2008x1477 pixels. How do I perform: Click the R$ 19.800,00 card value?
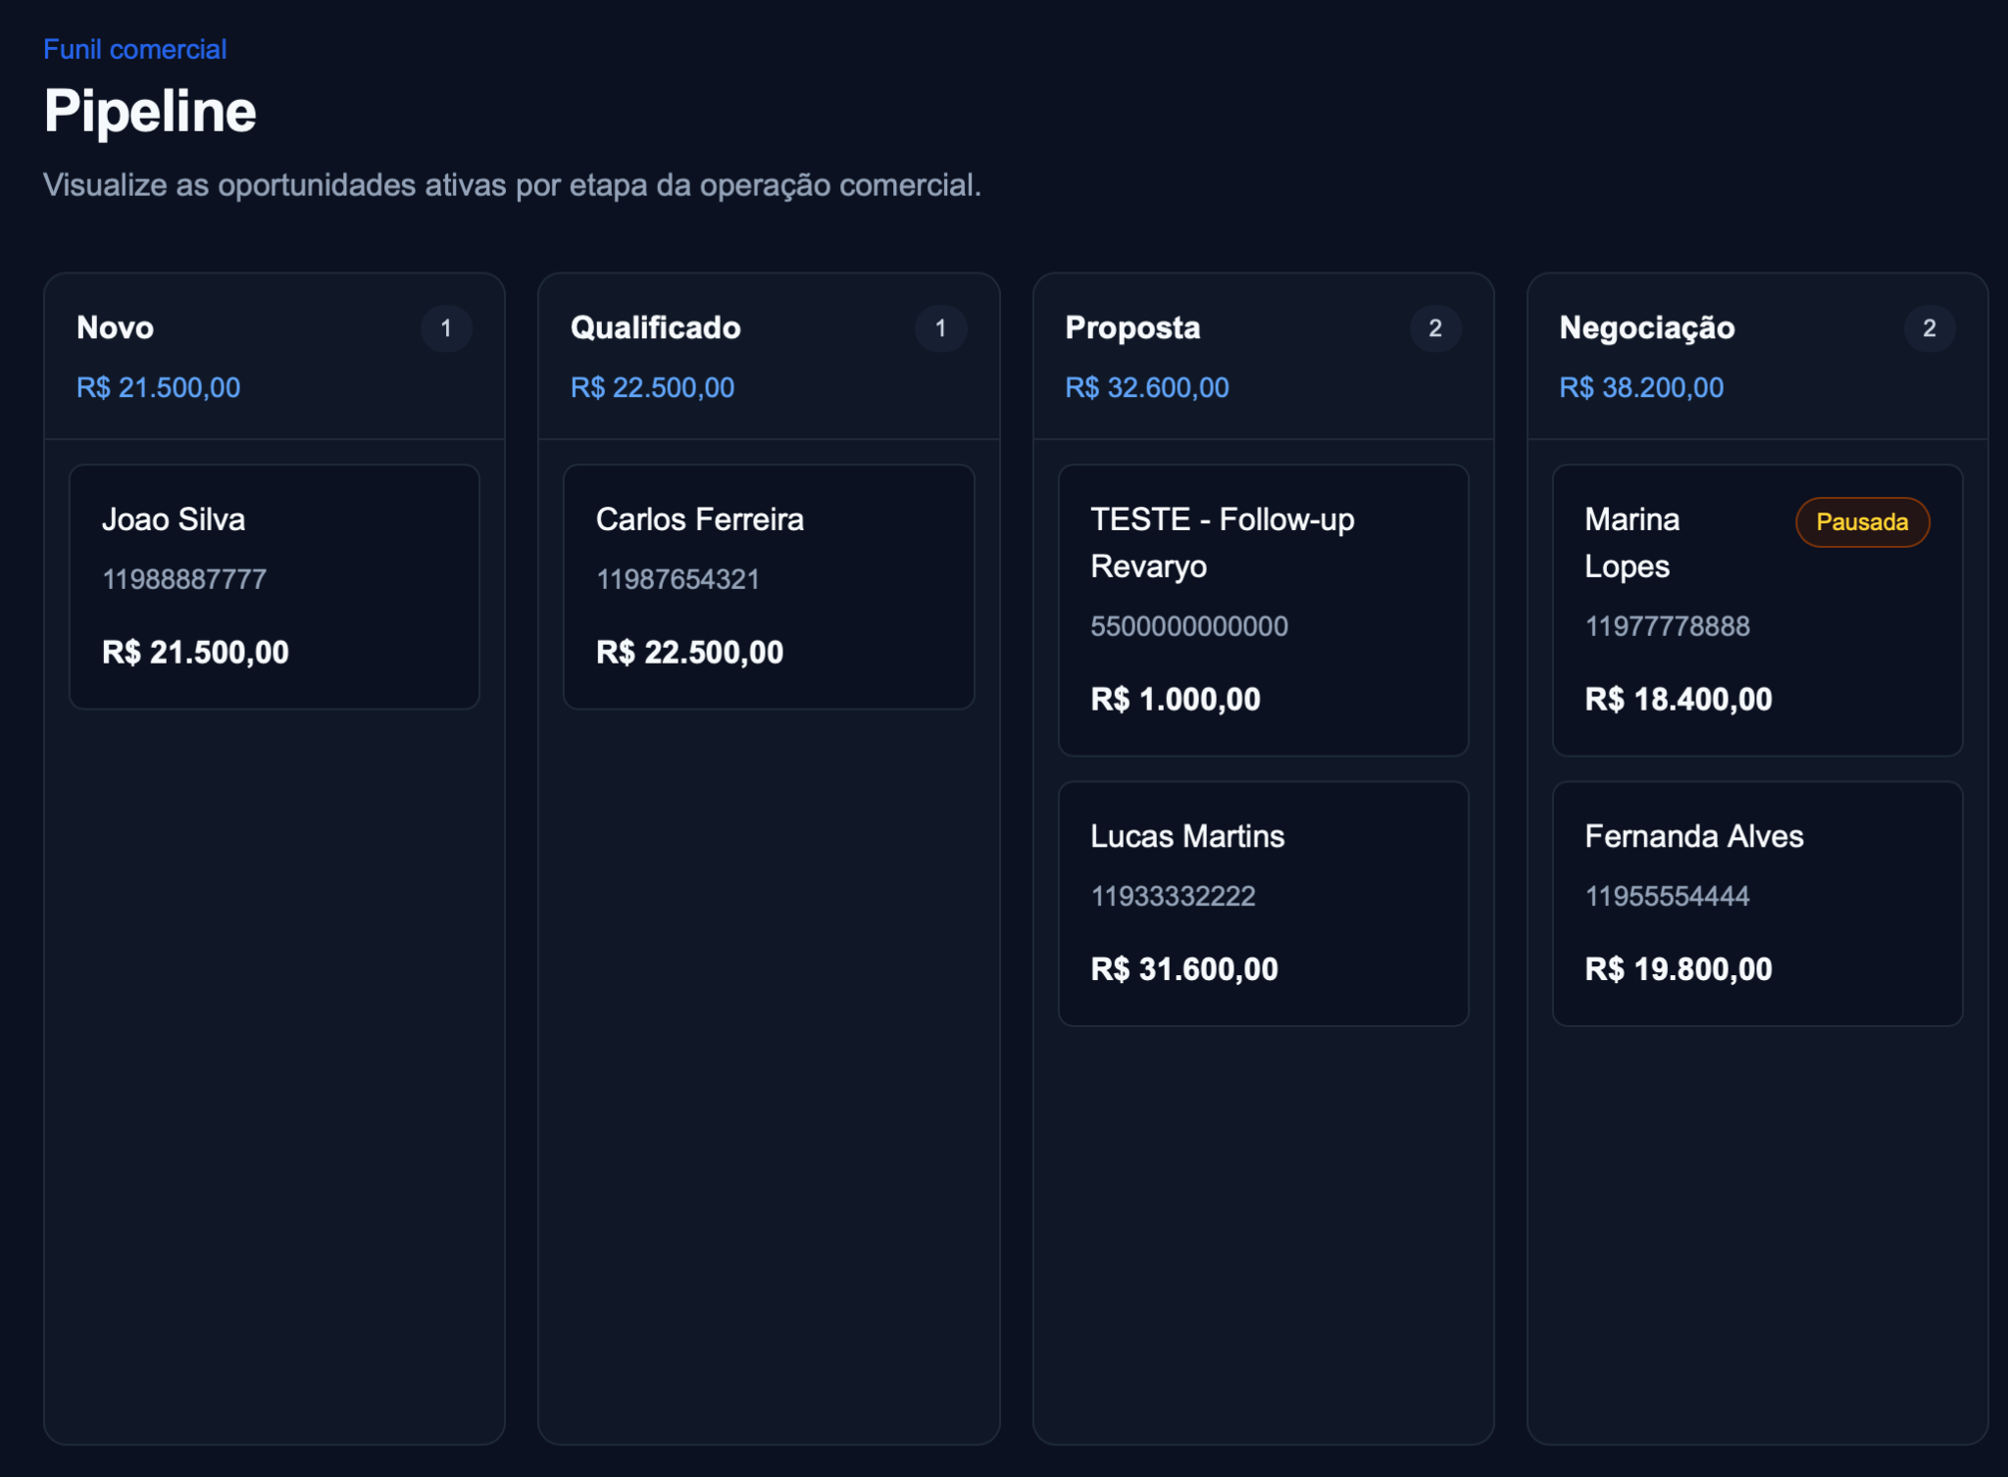pyautogui.click(x=1679, y=969)
